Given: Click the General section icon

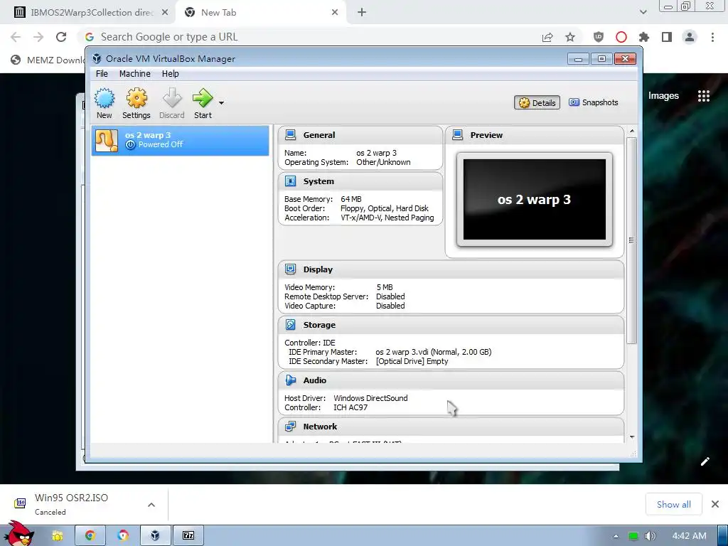Looking at the screenshot, I should [x=291, y=135].
